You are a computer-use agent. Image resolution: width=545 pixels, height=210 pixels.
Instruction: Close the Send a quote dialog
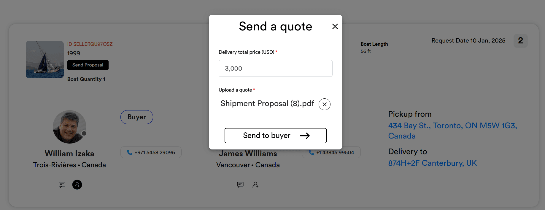pos(335,26)
